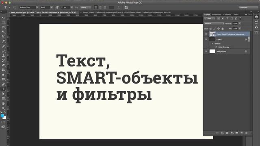Open the Opacity slider dropdown
Viewport: 260px width, 146px height.
[240, 24]
